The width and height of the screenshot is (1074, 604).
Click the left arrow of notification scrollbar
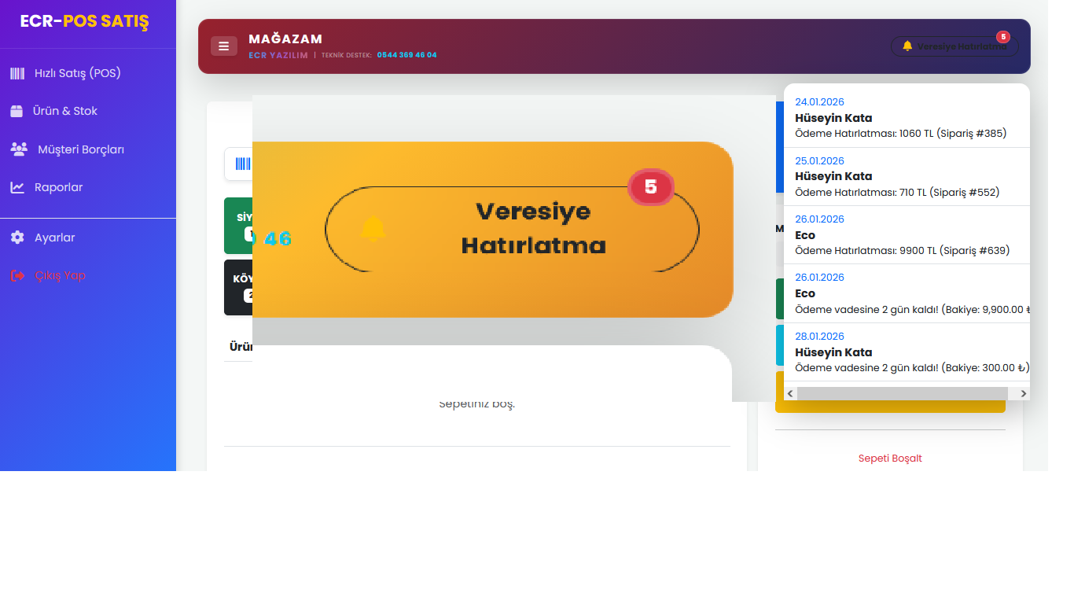coord(790,393)
